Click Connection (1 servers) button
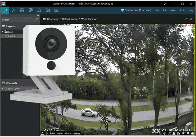Viewport: 196px width, 137px height. 136,10
